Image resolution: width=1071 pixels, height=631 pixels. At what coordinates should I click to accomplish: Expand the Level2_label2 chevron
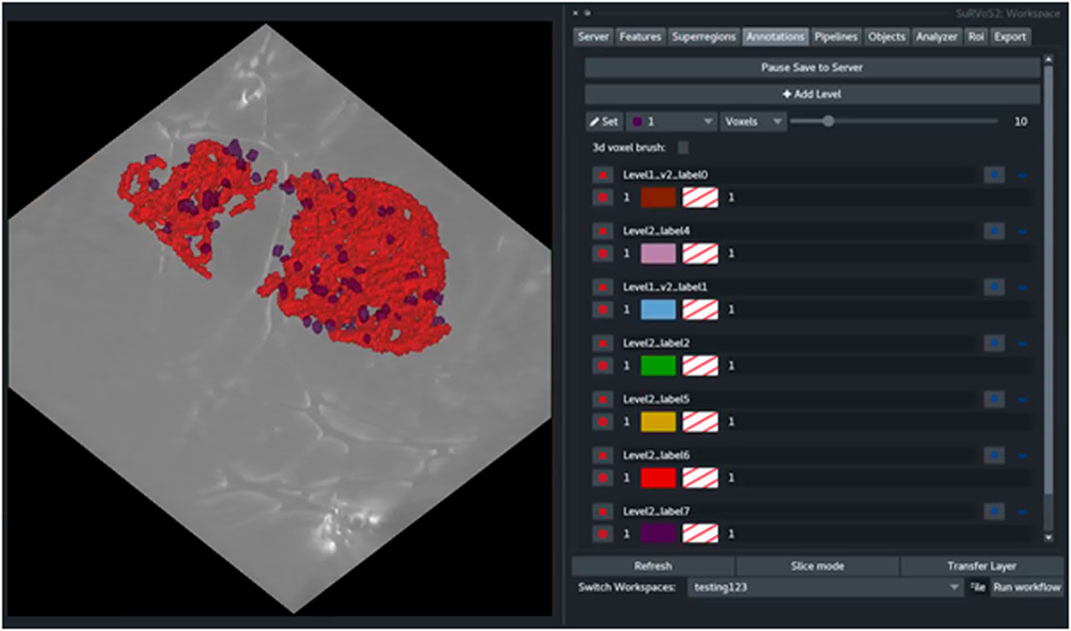[x=1022, y=343]
